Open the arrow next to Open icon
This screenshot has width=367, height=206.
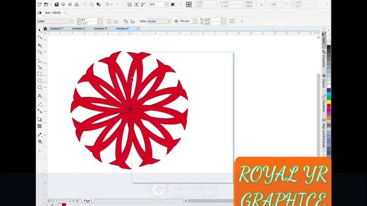(50, 5)
